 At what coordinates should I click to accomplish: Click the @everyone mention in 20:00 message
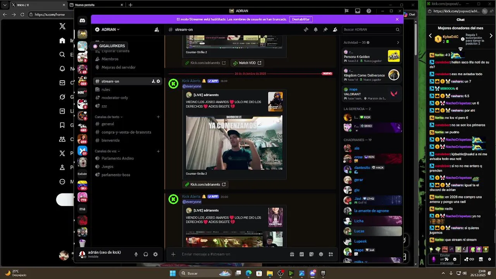pos(192,202)
